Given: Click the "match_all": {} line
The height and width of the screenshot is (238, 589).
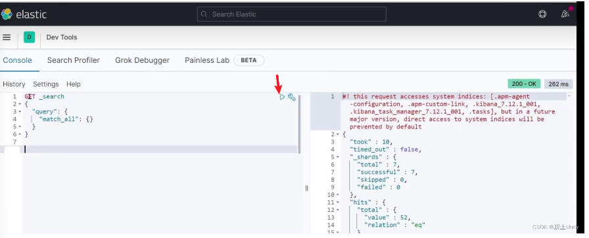Looking at the screenshot, I should (x=66, y=119).
